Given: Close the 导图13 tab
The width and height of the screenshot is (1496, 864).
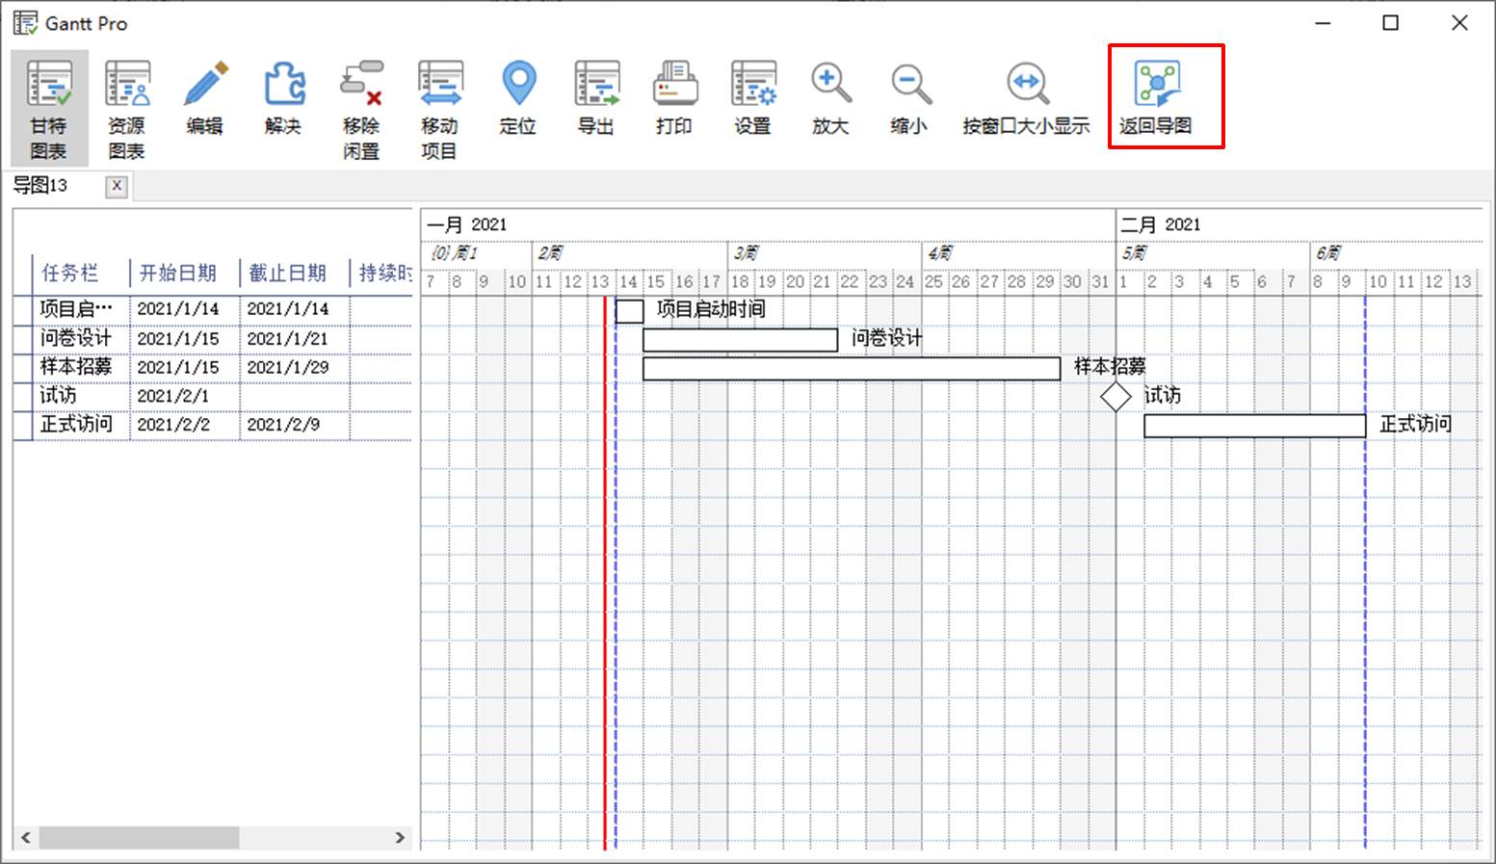Looking at the screenshot, I should click(x=116, y=186).
